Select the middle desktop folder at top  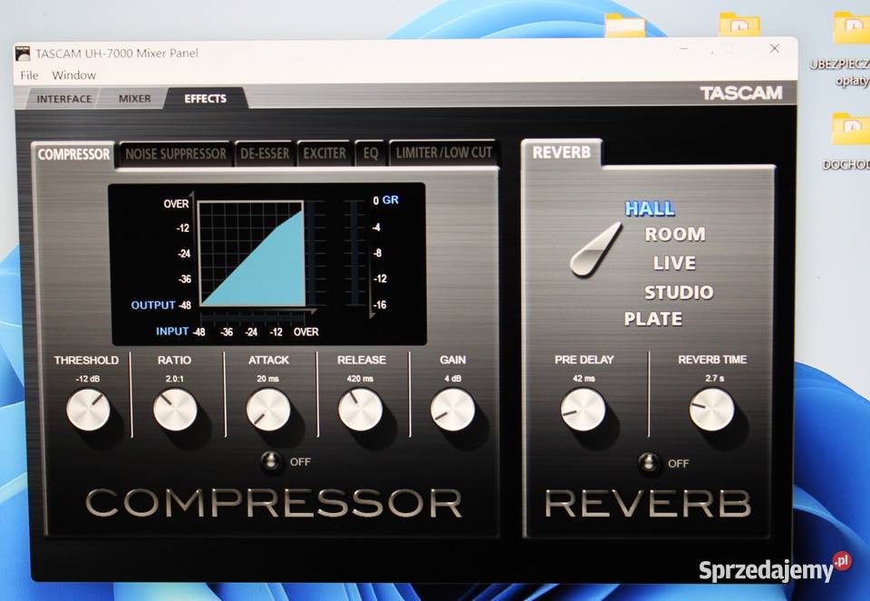click(x=739, y=24)
